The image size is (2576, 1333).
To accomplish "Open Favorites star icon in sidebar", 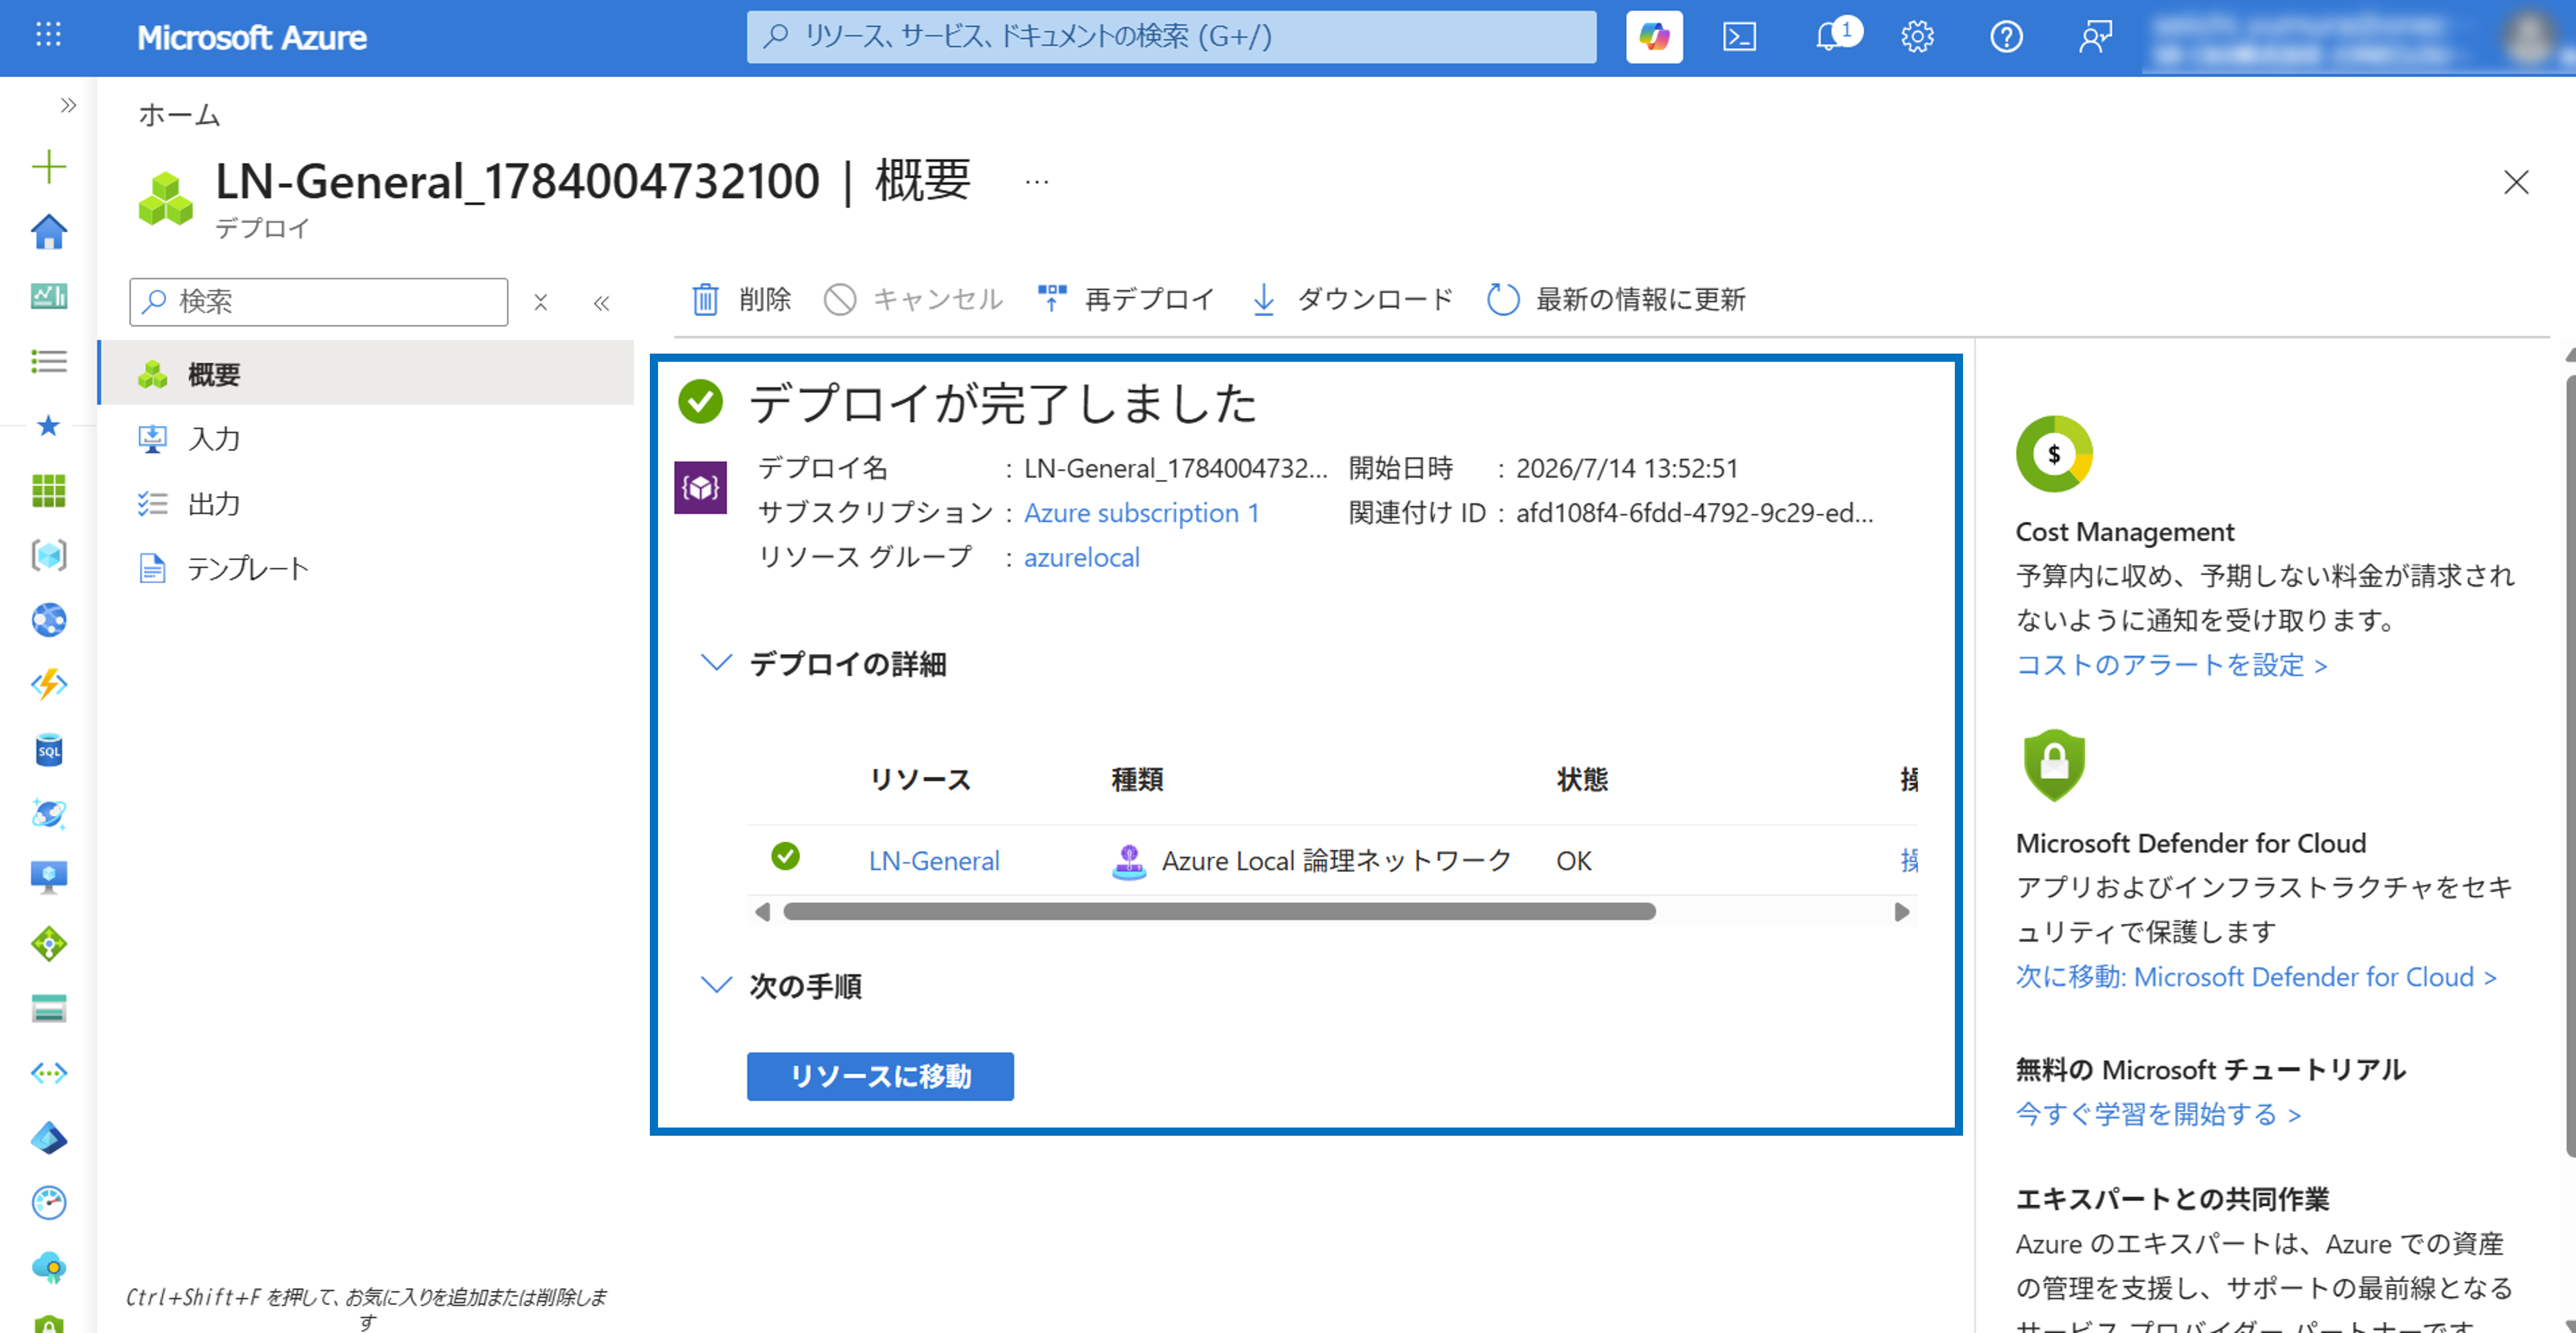I will 48,426.
